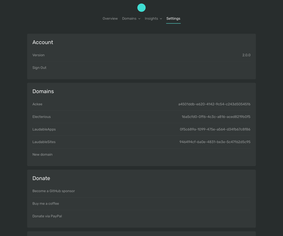Click the teal Ackee logo circle

point(141,8)
